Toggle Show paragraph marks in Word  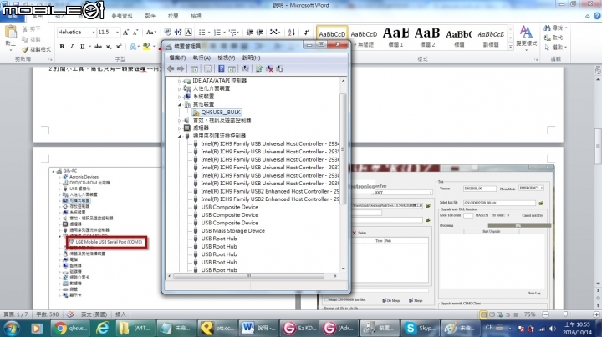(x=306, y=33)
